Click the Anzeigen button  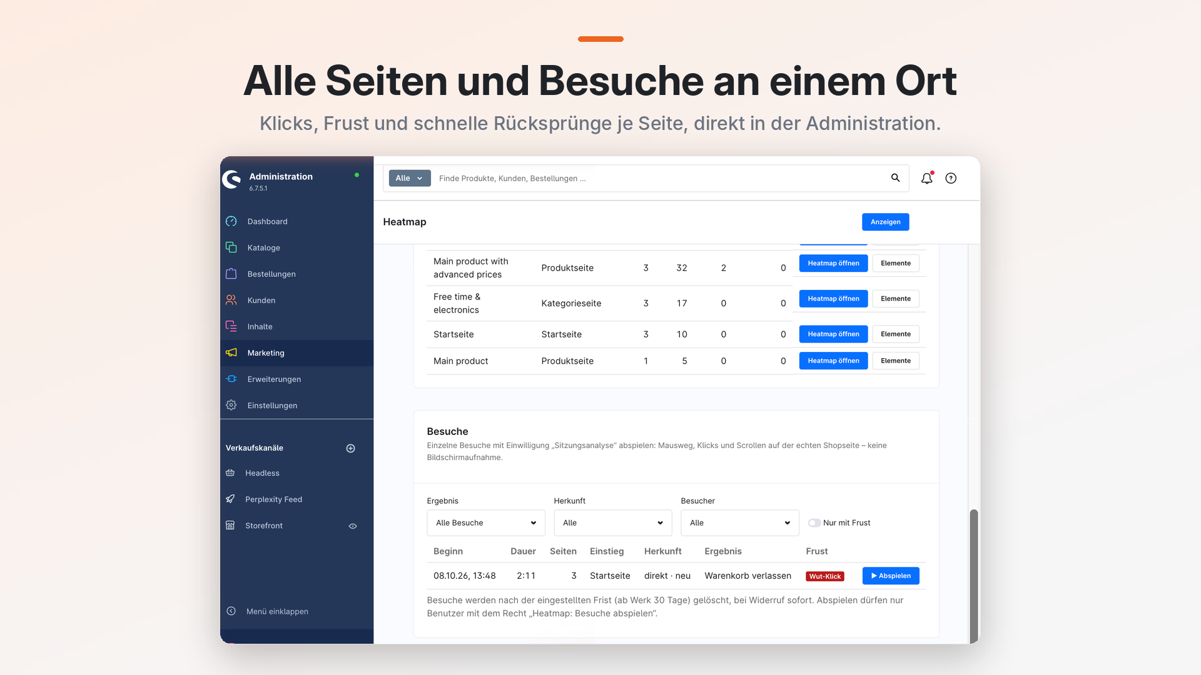pyautogui.click(x=886, y=222)
